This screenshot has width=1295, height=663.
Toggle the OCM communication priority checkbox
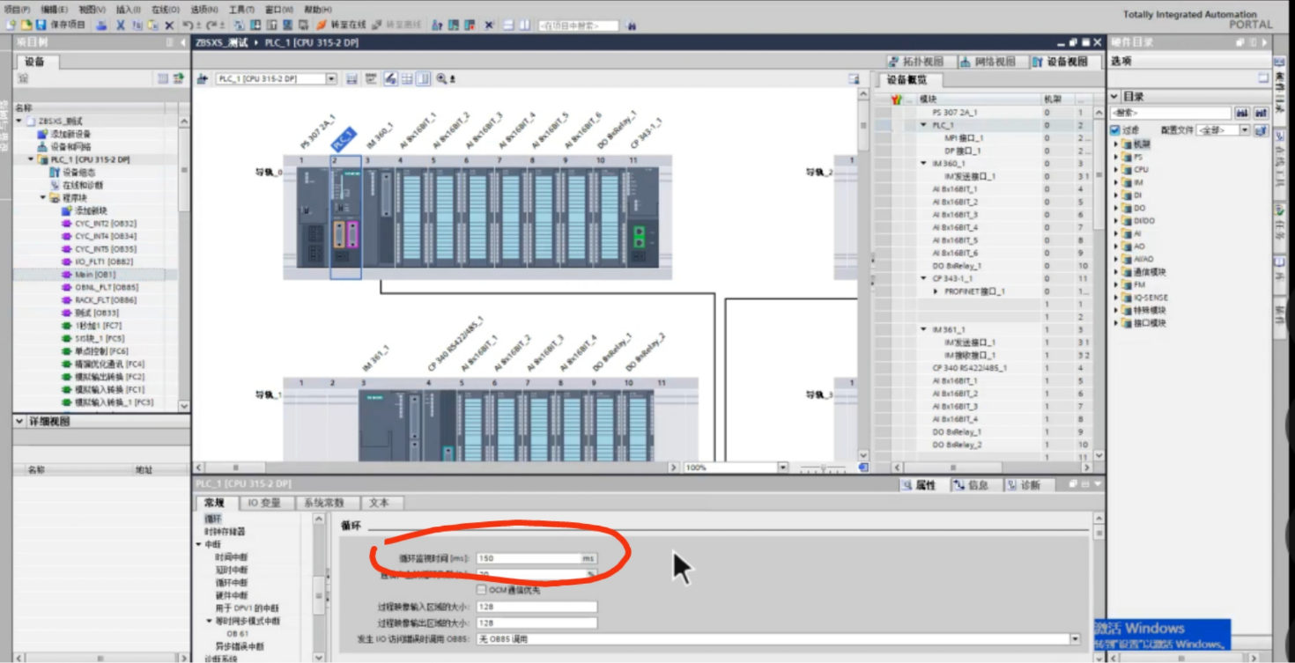pyautogui.click(x=482, y=590)
